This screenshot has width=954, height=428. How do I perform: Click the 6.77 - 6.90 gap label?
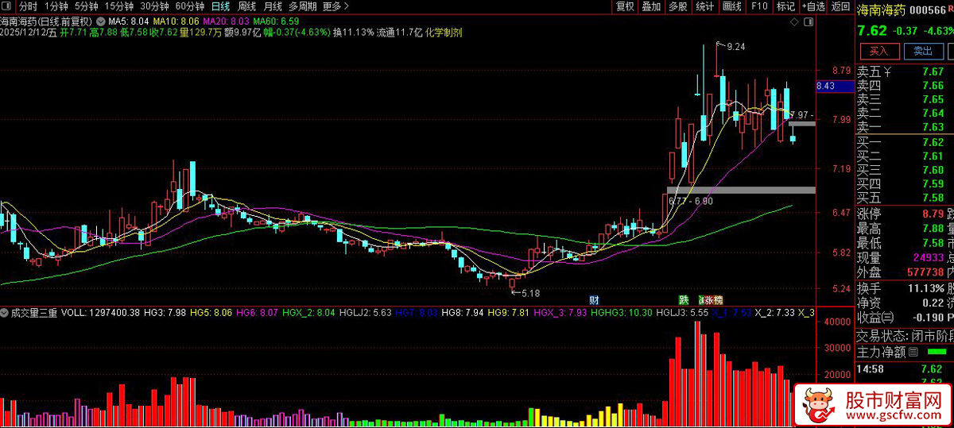[690, 202]
